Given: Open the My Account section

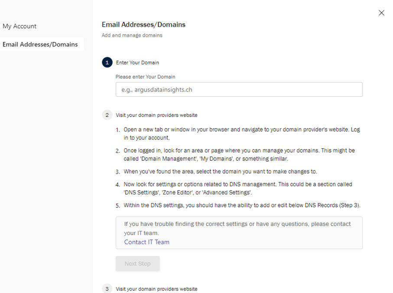Looking at the screenshot, I should 19,26.
